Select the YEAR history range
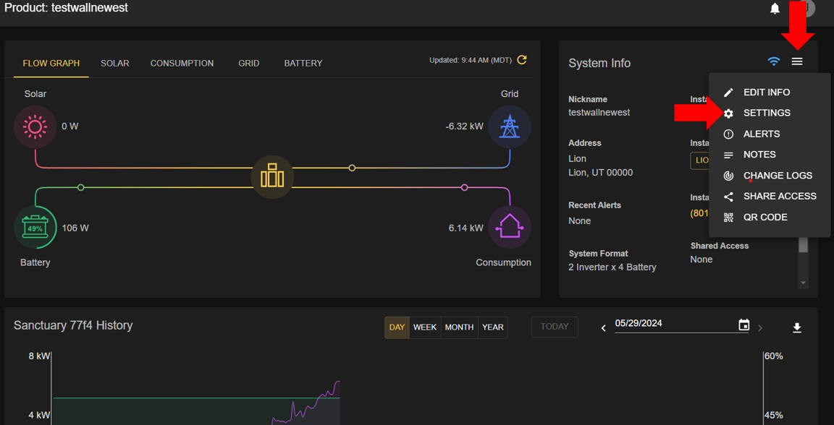 click(x=492, y=327)
